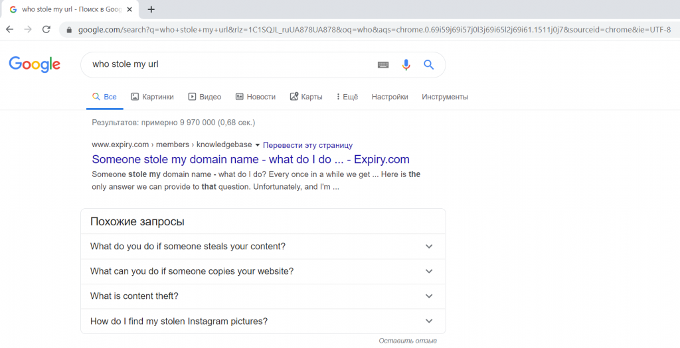
Task: Open 'Someone stole my domain name' result link
Action: 250,159
